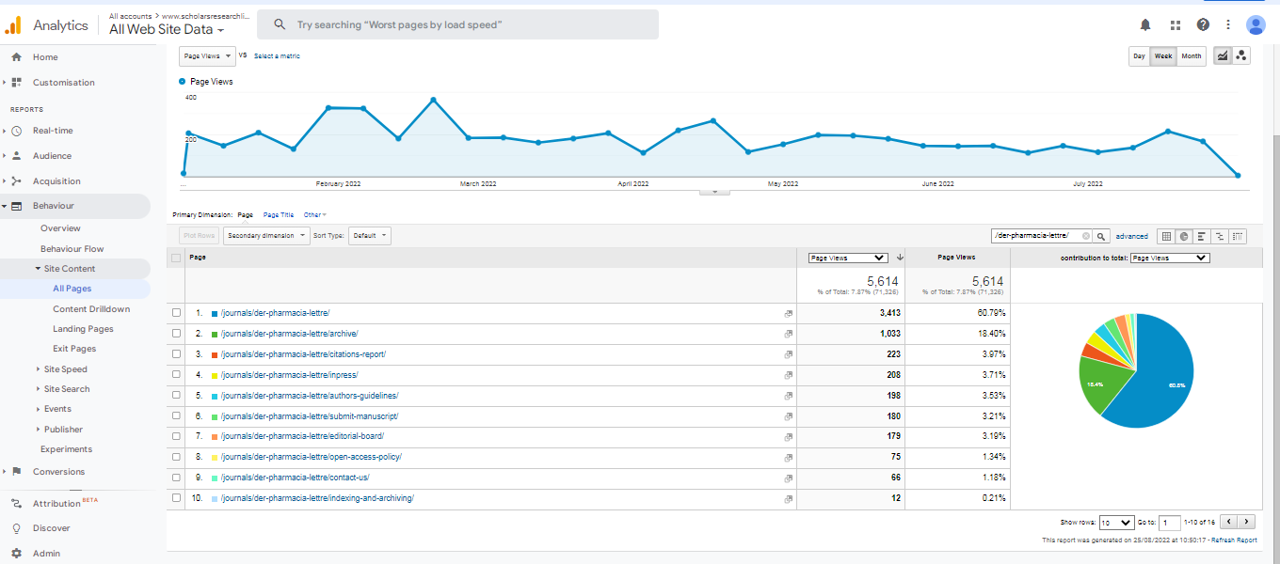The image size is (1280, 564).
Task: Open the Show rows dropdown
Action: (1116, 523)
